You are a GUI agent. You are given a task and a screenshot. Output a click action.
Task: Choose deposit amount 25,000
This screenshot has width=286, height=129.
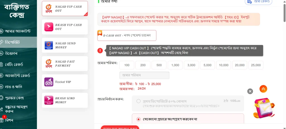[256, 65]
